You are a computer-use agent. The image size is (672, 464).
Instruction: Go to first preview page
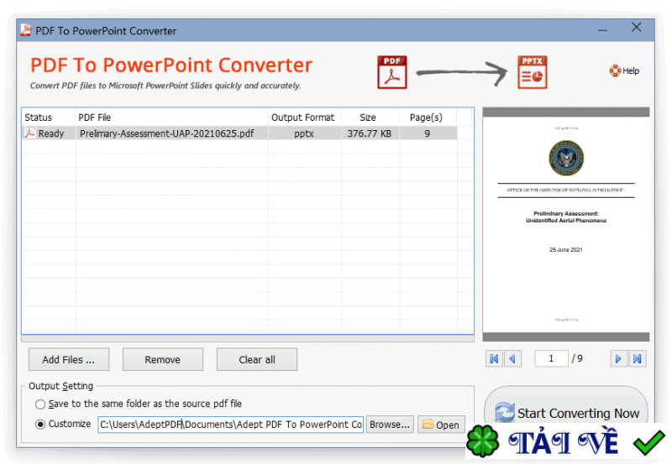[x=494, y=359]
